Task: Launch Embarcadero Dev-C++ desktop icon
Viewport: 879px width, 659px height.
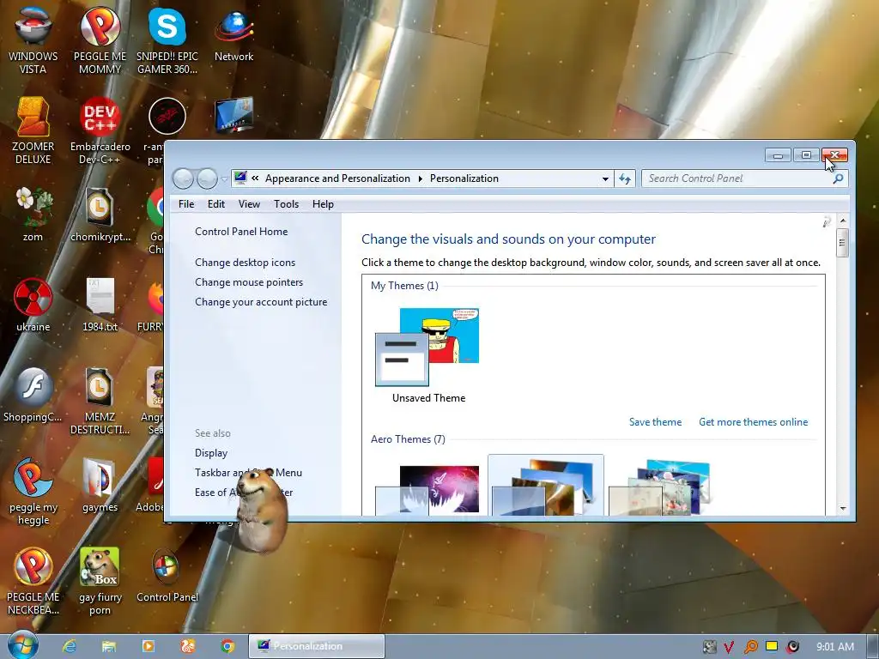Action: (x=100, y=130)
